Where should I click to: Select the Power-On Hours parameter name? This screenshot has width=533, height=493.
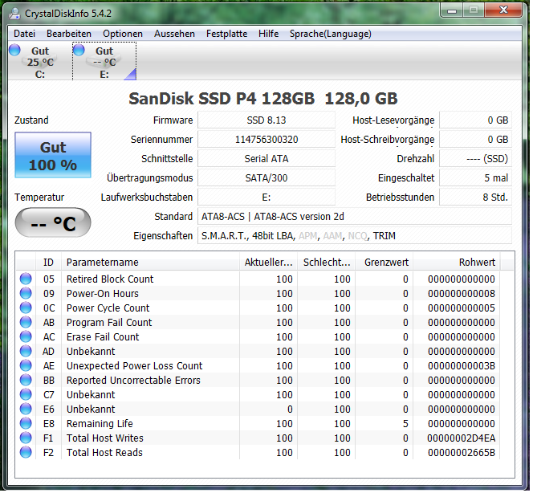click(x=102, y=293)
